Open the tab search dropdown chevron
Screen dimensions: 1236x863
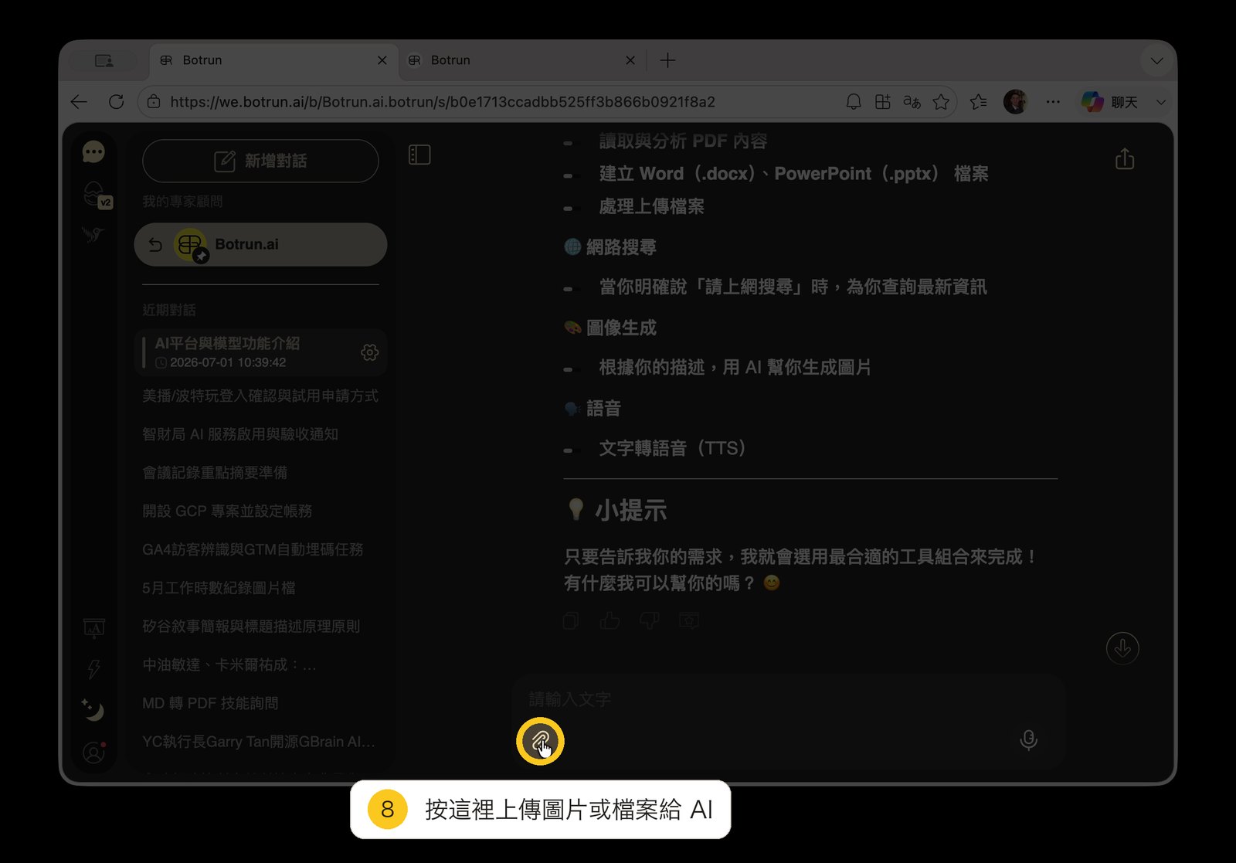point(1157,60)
